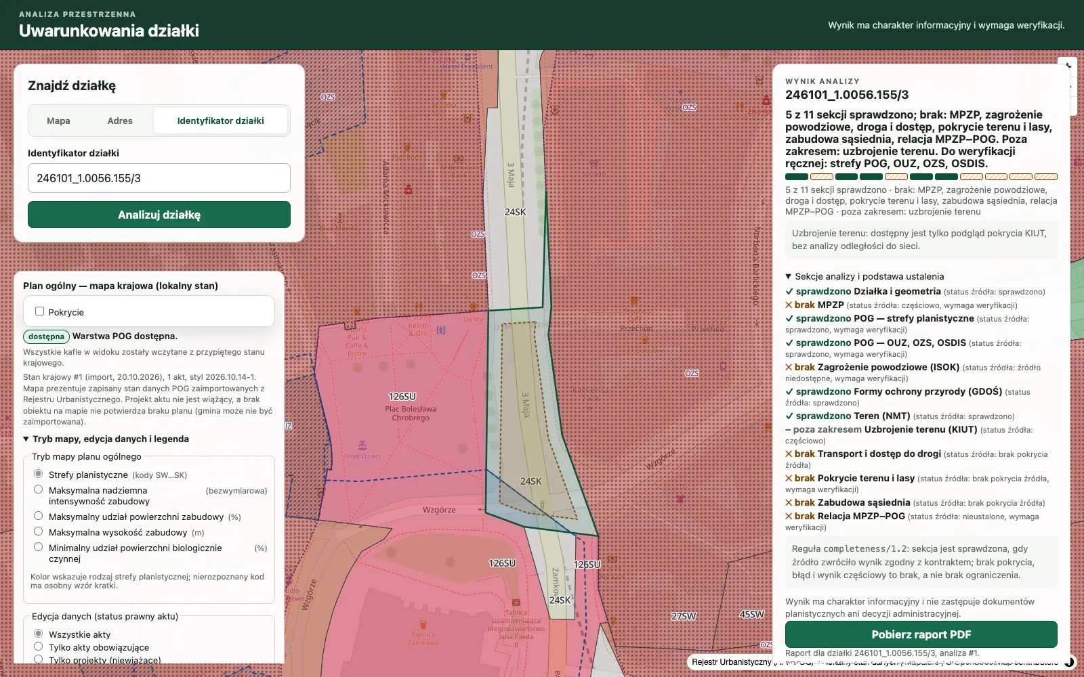Click the 126SU zone on Plac Chrobrego
This screenshot has width=1084, height=677.
tap(402, 397)
